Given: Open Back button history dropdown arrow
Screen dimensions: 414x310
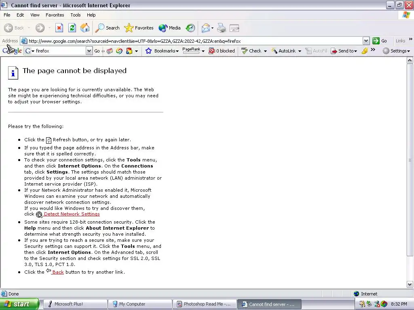Looking at the screenshot, I should coord(29,28).
